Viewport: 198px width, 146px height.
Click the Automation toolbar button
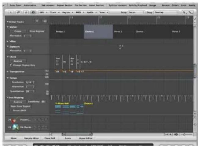click(30, 5)
